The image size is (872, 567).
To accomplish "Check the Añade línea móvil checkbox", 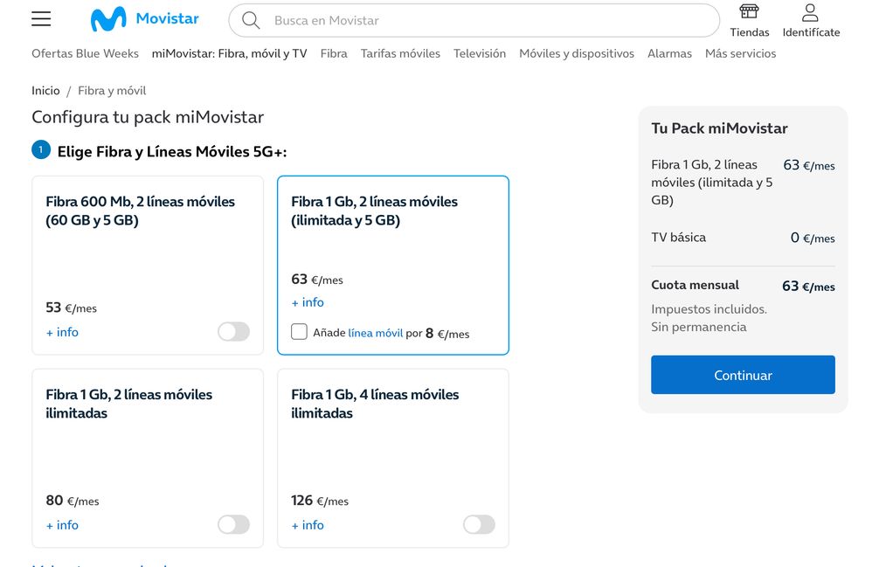I will pos(300,332).
